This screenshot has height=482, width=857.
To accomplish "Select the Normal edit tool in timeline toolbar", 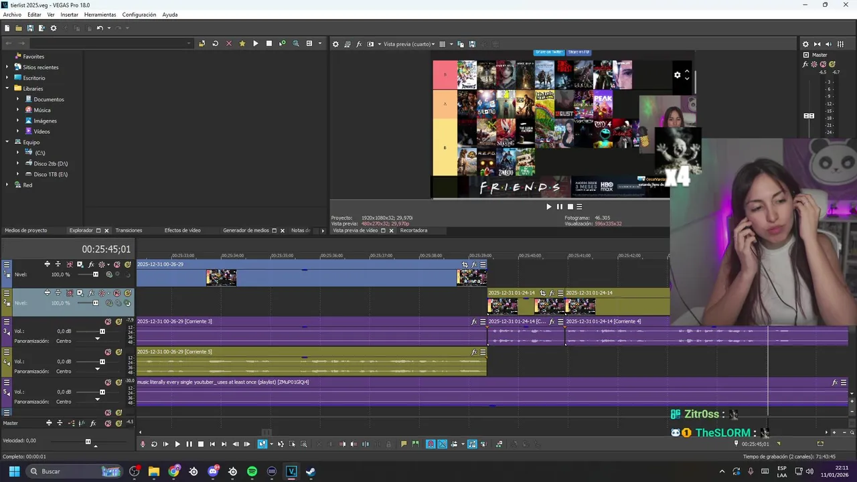I will tap(262, 444).
